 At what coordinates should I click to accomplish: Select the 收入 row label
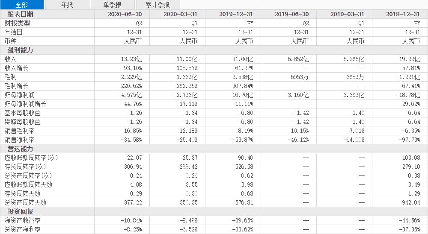tap(10, 59)
